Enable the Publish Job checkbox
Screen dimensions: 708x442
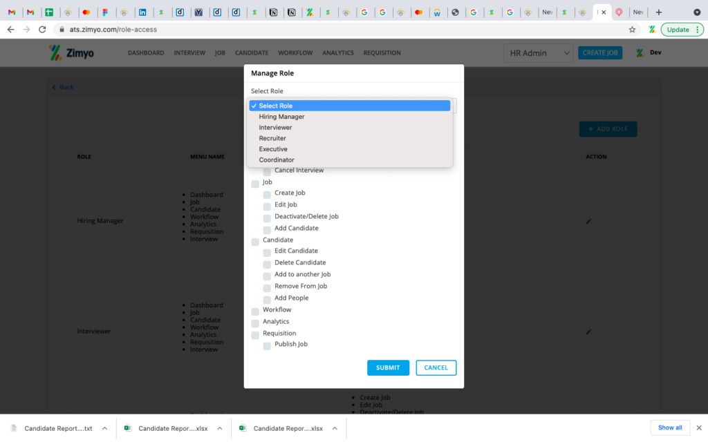[267, 345]
